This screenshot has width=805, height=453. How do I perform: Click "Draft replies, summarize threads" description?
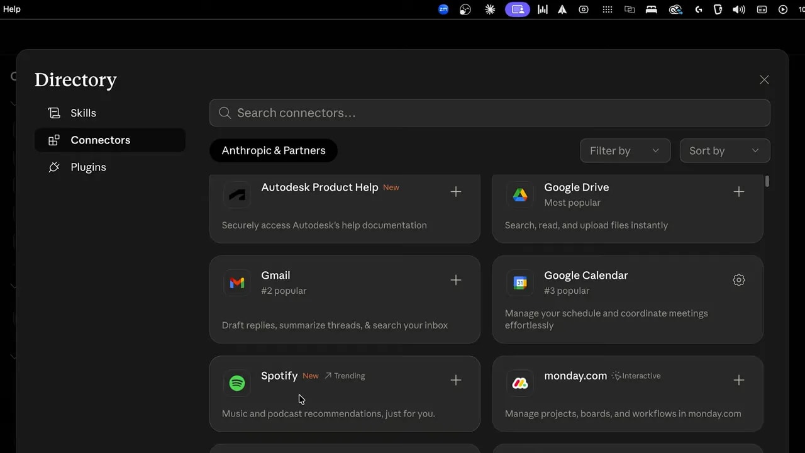(335, 325)
